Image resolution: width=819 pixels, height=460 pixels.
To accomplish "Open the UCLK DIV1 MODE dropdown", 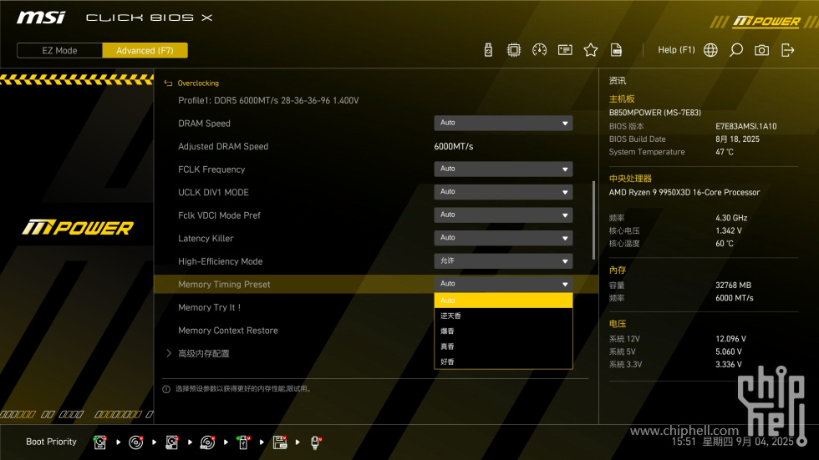I will tap(503, 192).
